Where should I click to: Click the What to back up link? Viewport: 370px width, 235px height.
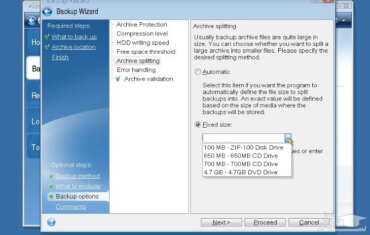[x=74, y=37]
